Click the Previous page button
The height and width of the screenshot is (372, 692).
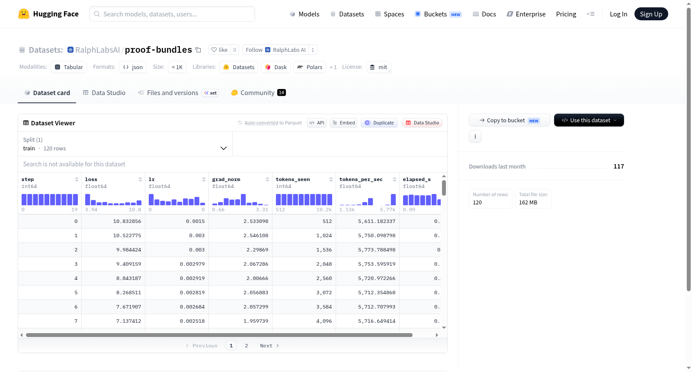(202, 346)
